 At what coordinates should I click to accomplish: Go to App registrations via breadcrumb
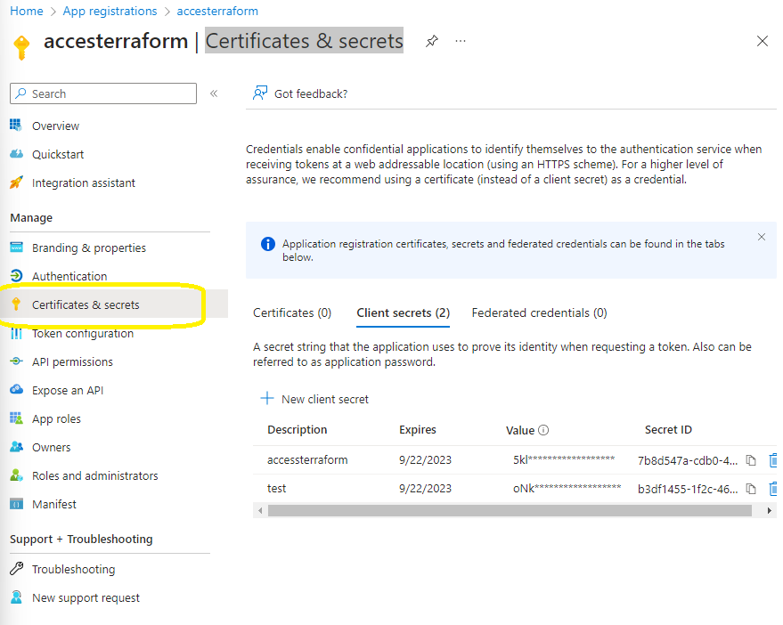click(110, 11)
